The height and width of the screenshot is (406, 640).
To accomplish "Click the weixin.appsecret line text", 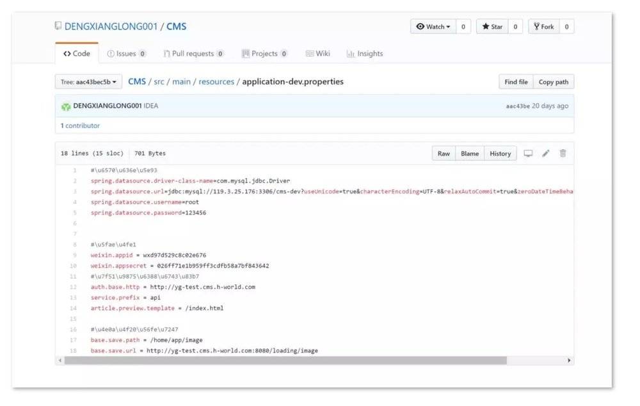I will 180,266.
